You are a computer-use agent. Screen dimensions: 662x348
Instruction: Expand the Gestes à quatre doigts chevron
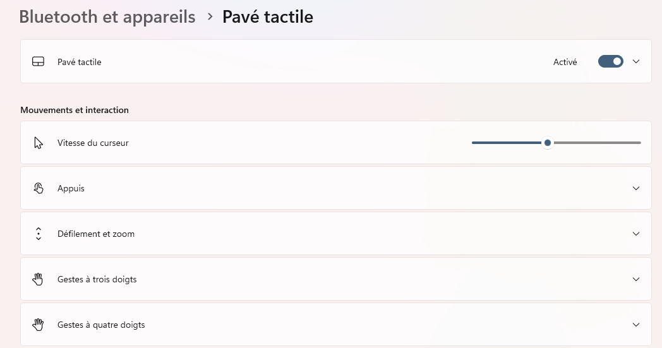pos(636,325)
